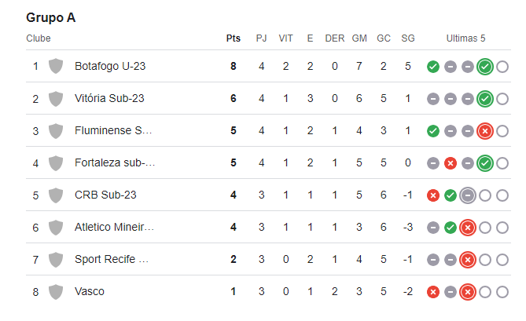Click the SG column header

click(x=408, y=38)
